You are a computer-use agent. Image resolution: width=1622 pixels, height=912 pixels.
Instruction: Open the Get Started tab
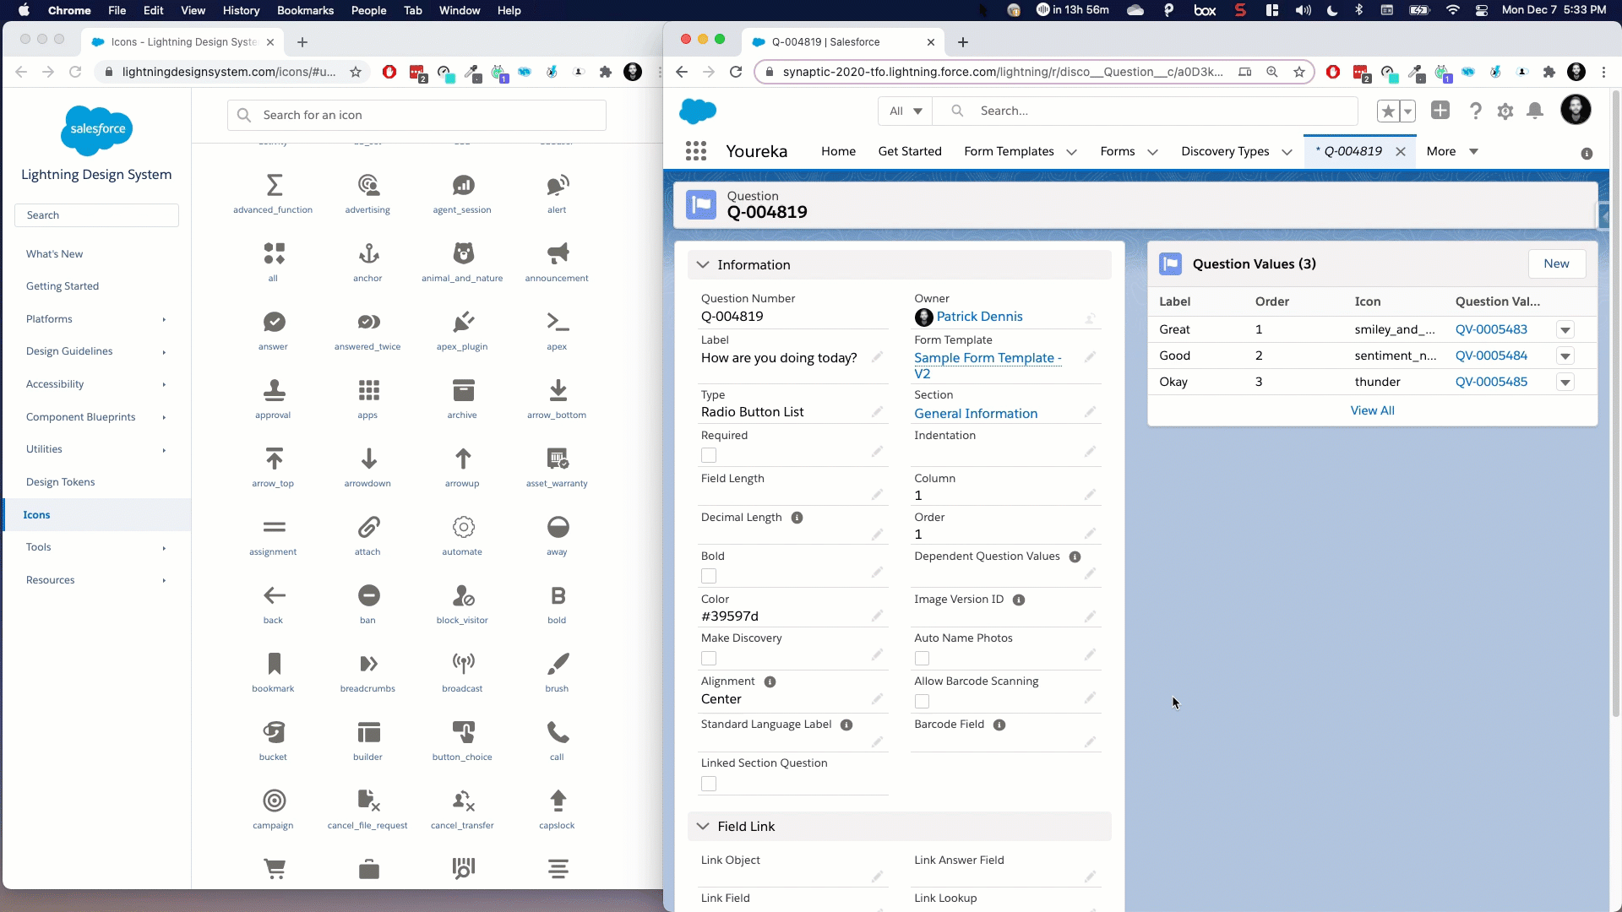pos(910,151)
